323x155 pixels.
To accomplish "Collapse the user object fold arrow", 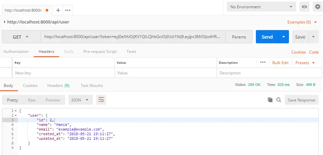I will coord(16,115).
